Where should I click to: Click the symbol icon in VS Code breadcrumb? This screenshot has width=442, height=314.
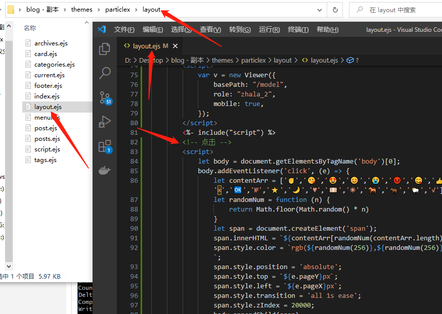(350, 60)
